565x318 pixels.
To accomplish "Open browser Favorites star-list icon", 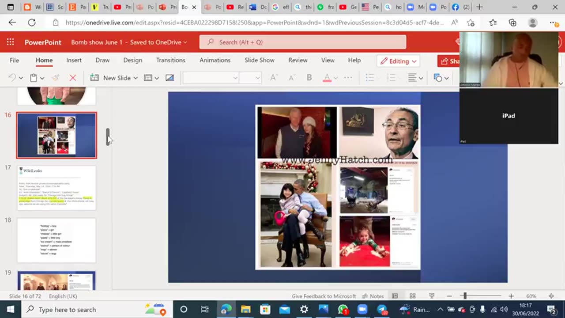I will click(493, 23).
